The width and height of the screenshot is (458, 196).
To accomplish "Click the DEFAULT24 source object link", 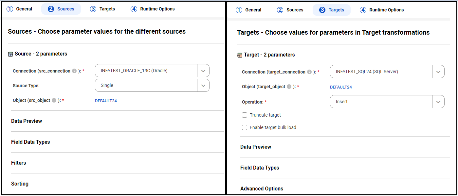I will (106, 101).
